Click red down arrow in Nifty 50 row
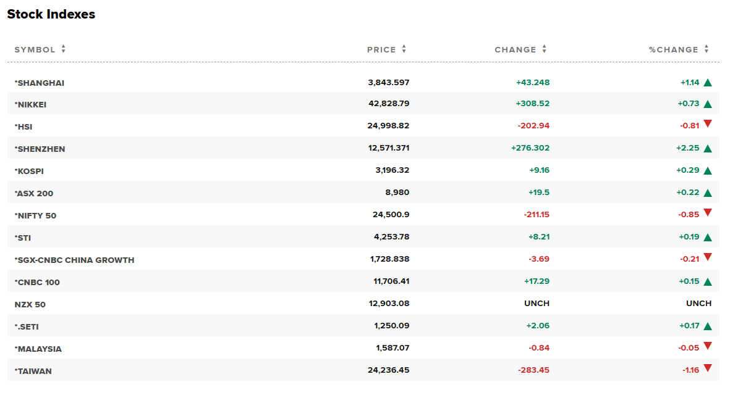 click(x=708, y=213)
